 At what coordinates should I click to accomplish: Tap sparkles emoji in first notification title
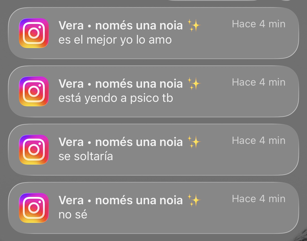194,25
